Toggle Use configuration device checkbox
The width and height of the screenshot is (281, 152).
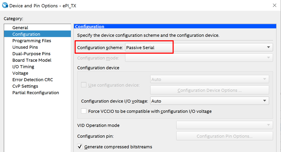[84, 85]
